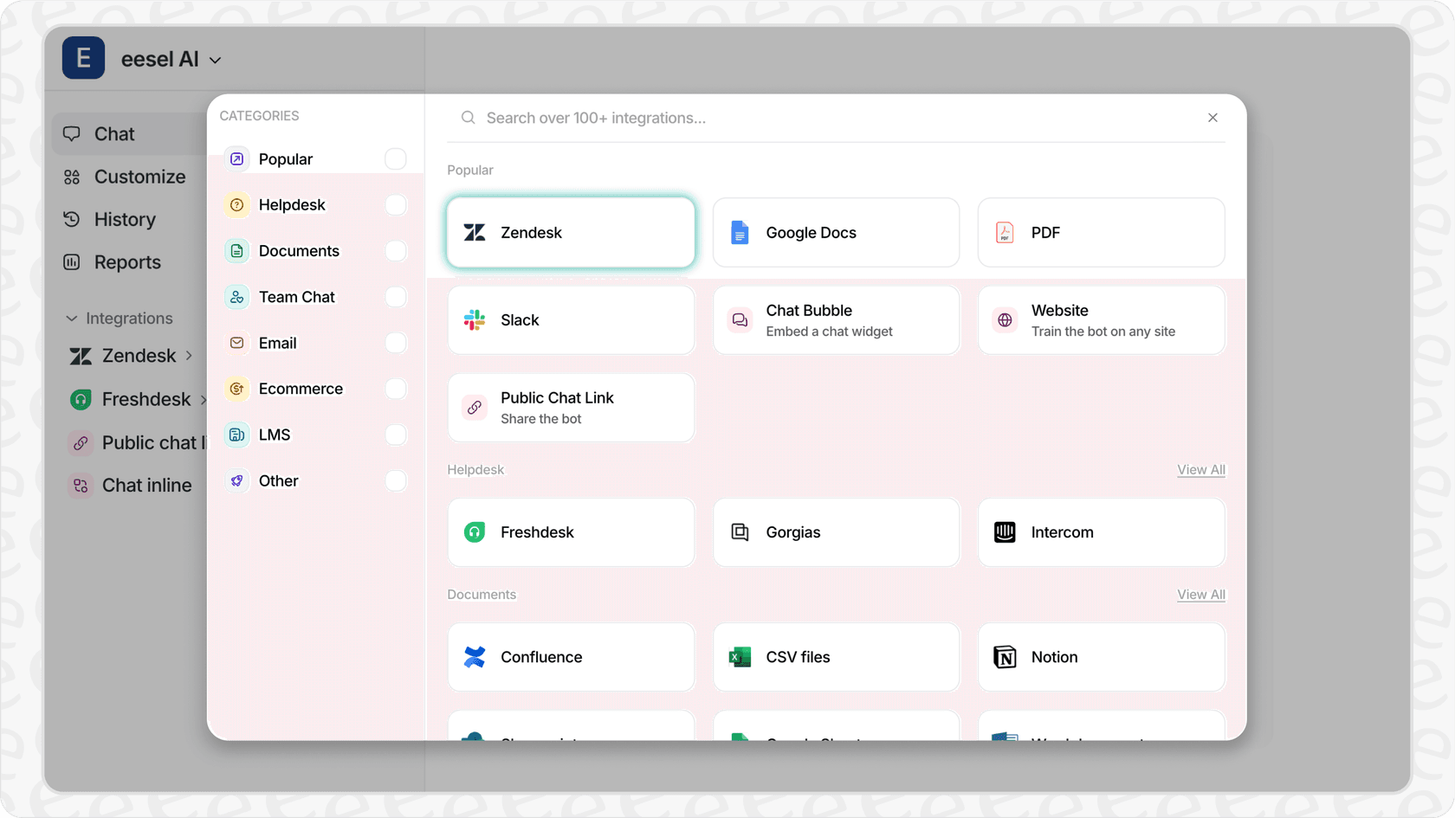Toggle the Other category radio circle
This screenshot has height=818, width=1455.
(x=396, y=480)
